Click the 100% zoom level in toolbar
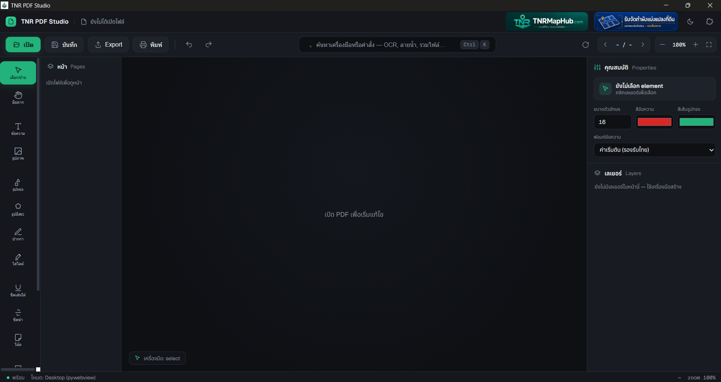 point(679,45)
